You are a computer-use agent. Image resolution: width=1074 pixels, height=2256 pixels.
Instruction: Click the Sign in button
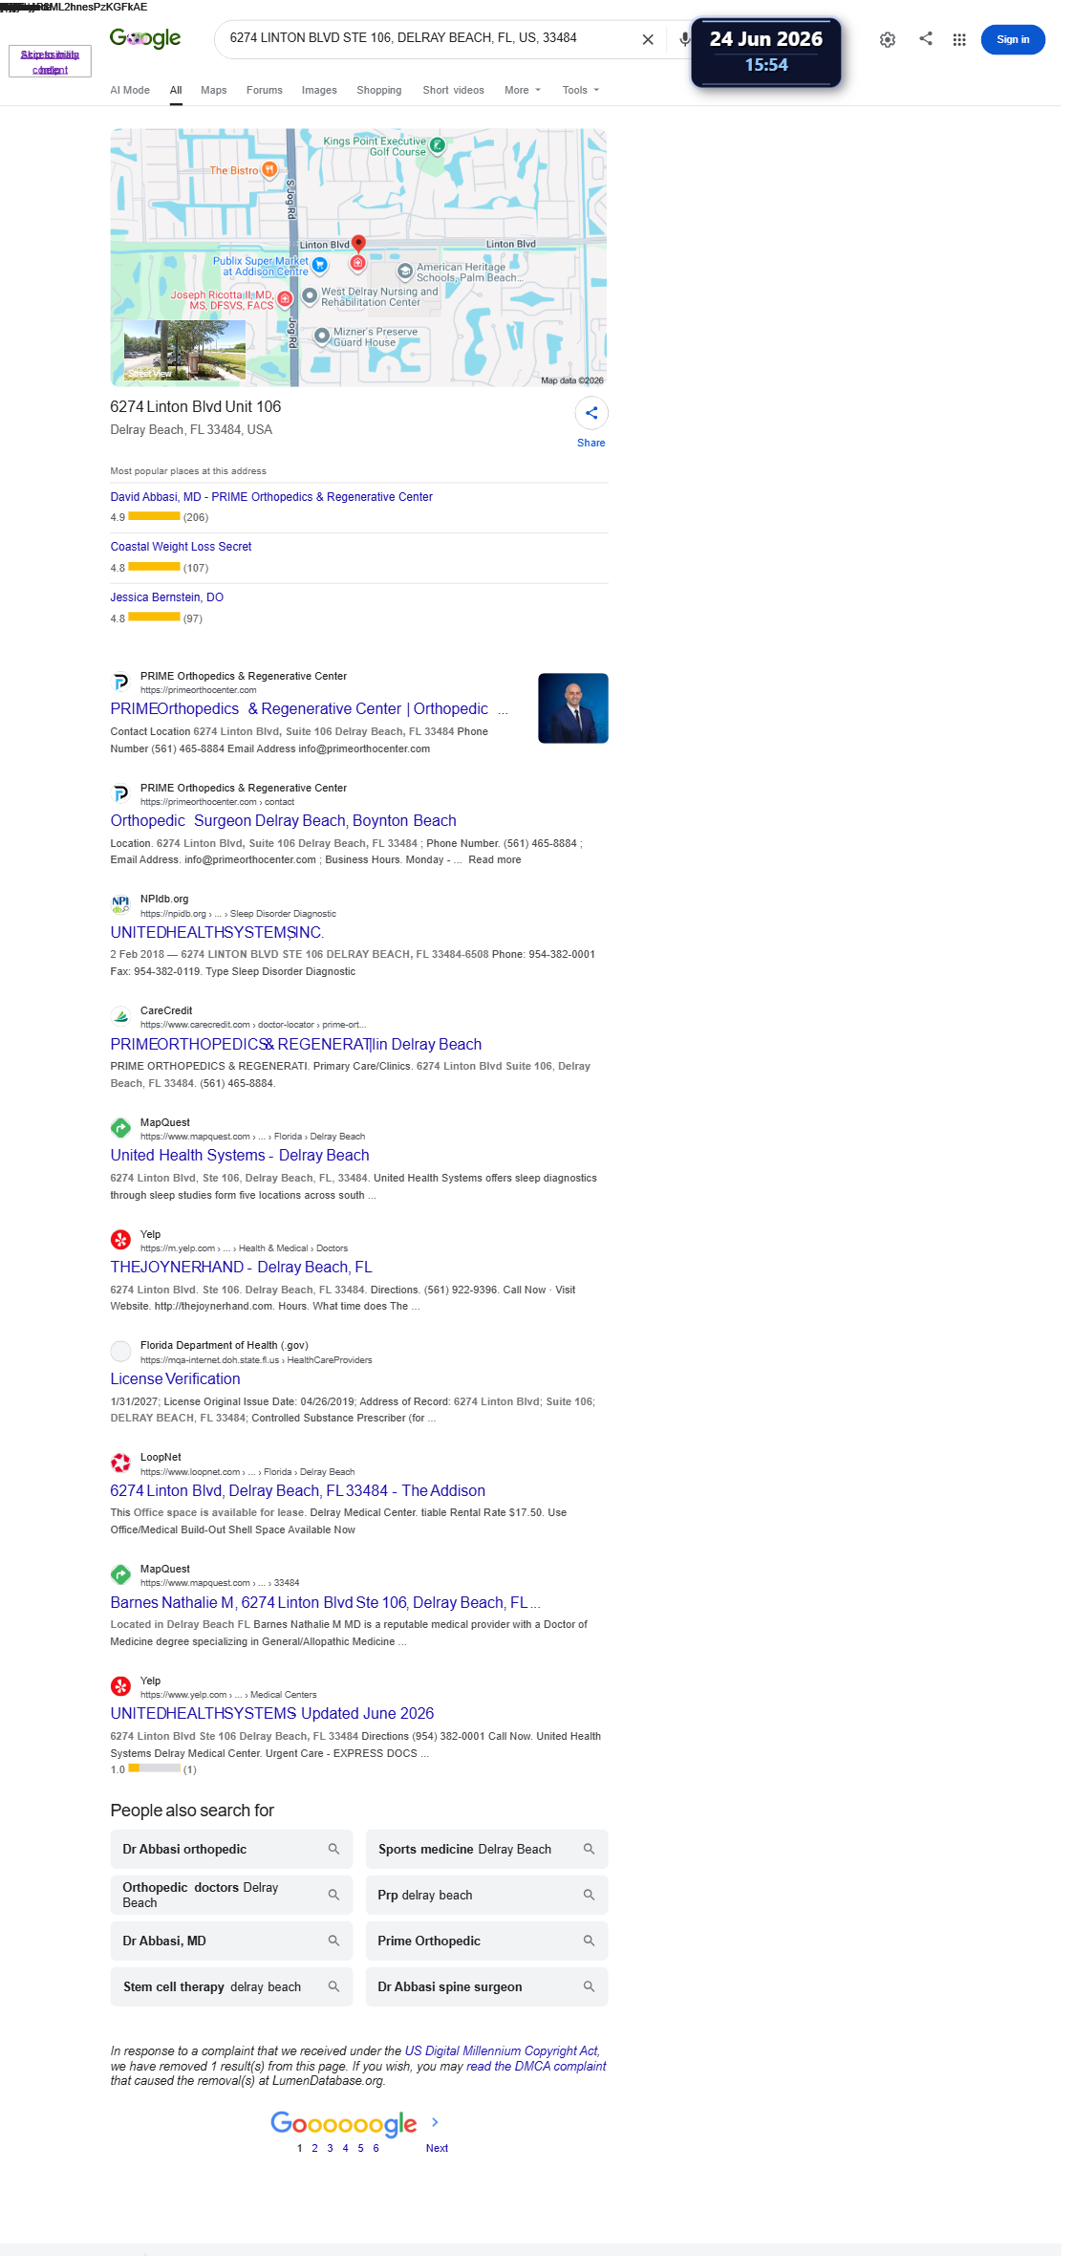coord(1013,39)
